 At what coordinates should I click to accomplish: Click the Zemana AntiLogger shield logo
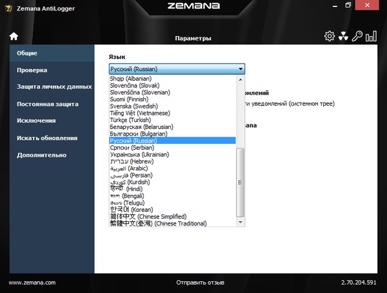click(8, 8)
